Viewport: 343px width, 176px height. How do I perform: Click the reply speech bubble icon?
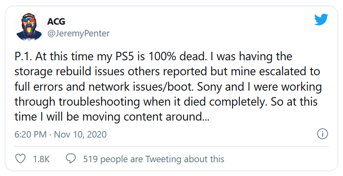[71, 159]
